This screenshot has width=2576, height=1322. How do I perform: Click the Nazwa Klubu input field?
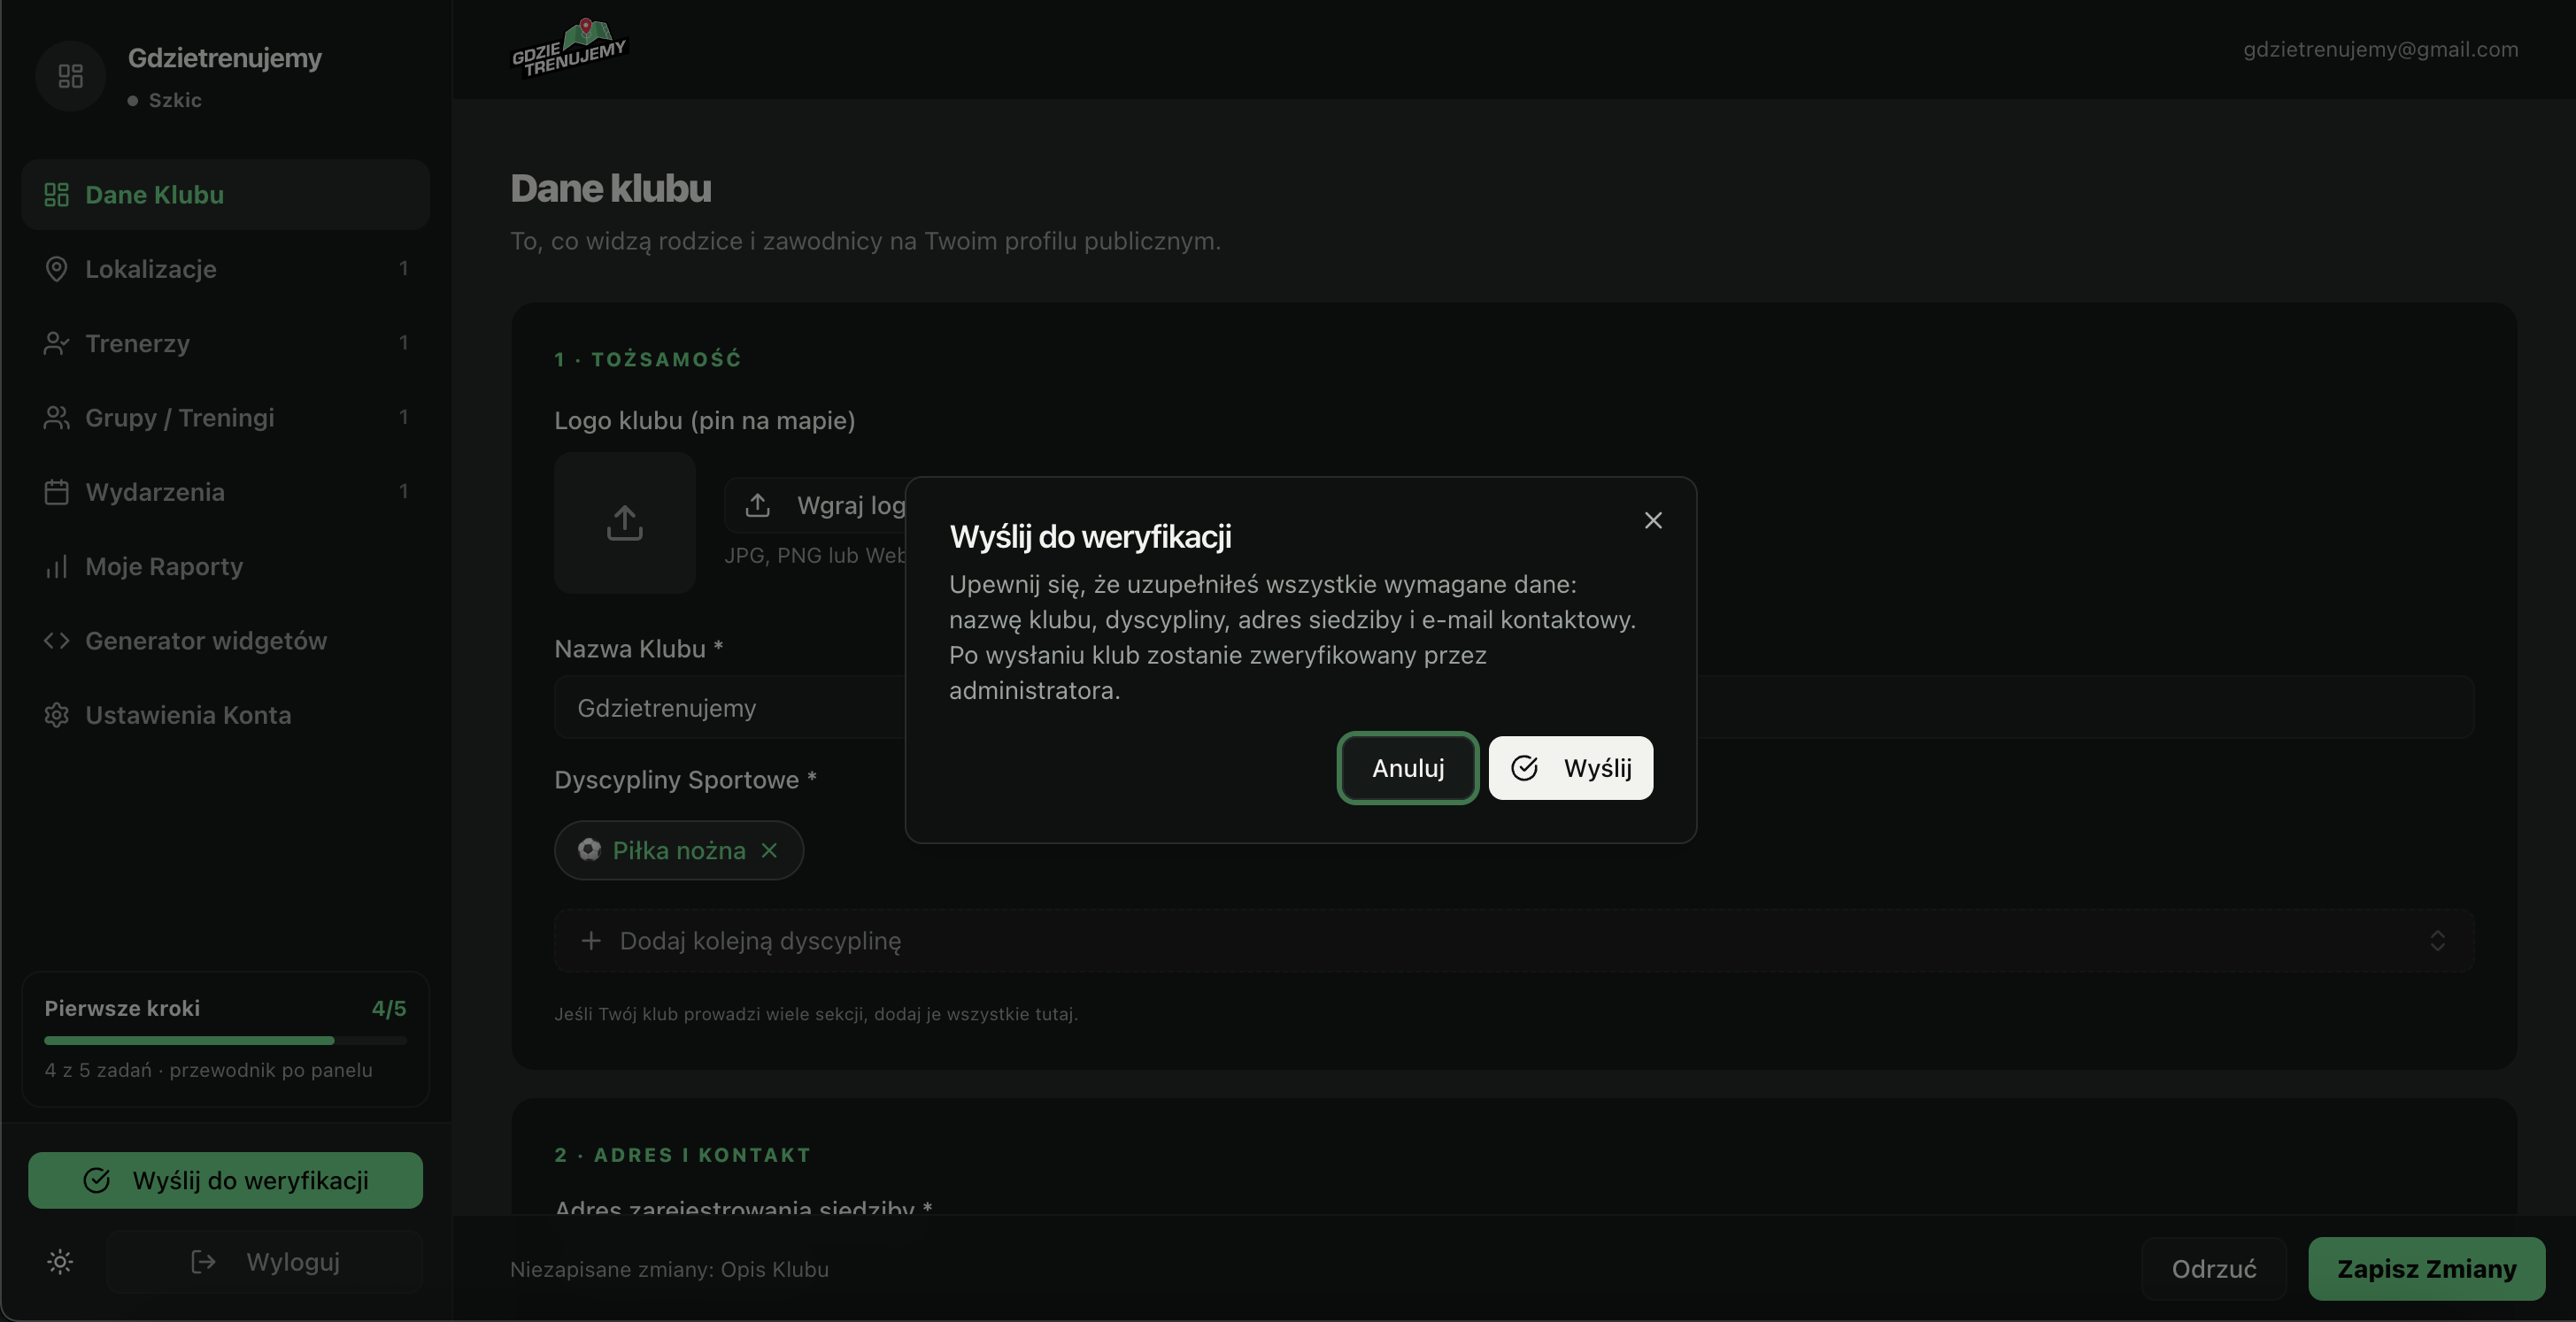(1514, 708)
